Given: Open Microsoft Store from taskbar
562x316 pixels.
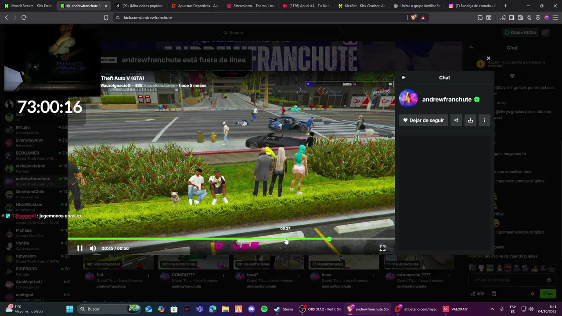Looking at the screenshot, I should pos(174,309).
